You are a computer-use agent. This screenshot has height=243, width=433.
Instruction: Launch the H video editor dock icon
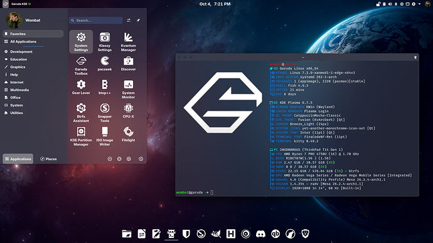click(x=230, y=234)
